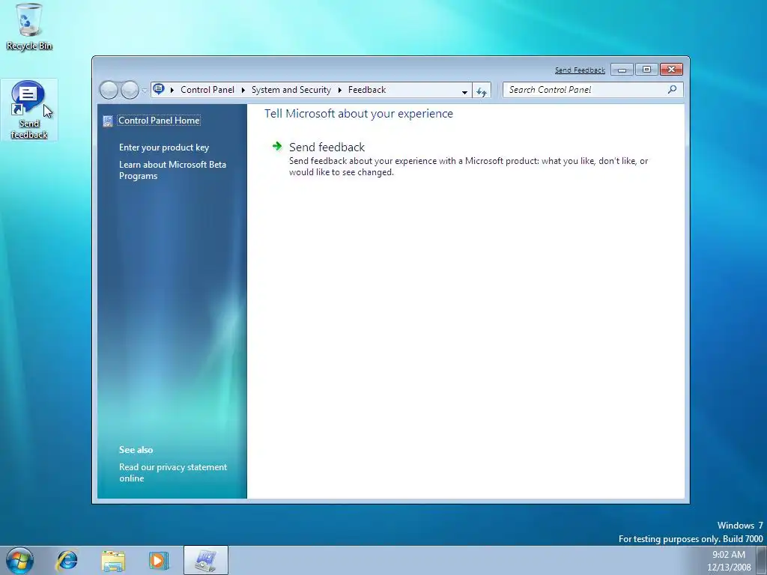Click the Feedback icon in address bar
This screenshot has width=767, height=575.
click(x=159, y=89)
